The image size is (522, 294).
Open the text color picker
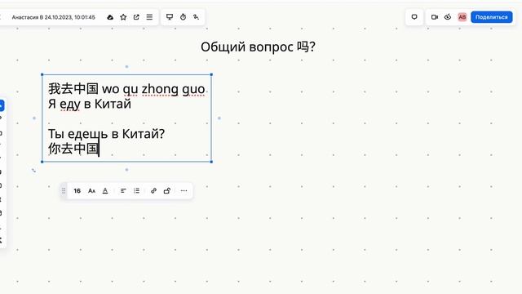point(105,190)
